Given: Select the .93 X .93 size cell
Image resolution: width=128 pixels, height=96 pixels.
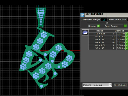Looking at the screenshot, I should pyautogui.click(x=99, y=48).
